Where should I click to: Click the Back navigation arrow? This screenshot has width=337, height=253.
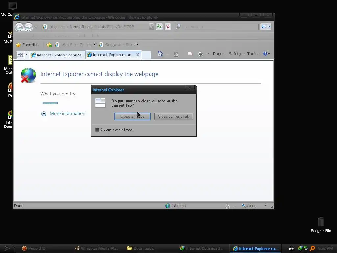19,27
